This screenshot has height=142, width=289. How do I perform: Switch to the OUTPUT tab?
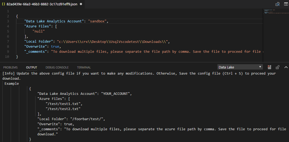[32, 67]
